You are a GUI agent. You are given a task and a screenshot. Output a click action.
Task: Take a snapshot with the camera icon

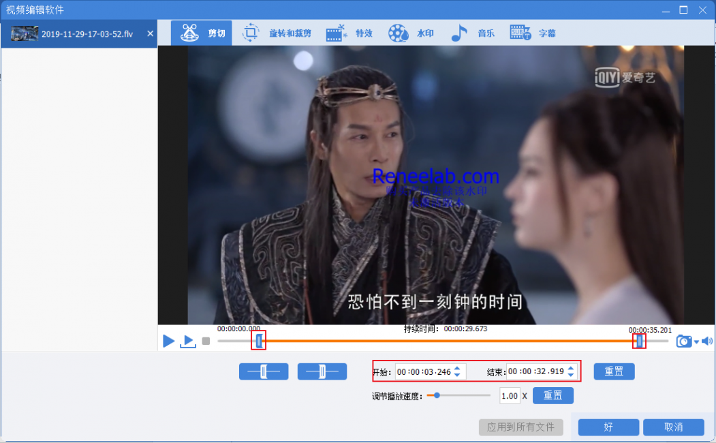coord(683,341)
